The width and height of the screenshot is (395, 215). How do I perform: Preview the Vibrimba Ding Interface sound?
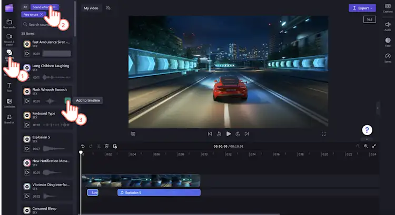click(27, 196)
